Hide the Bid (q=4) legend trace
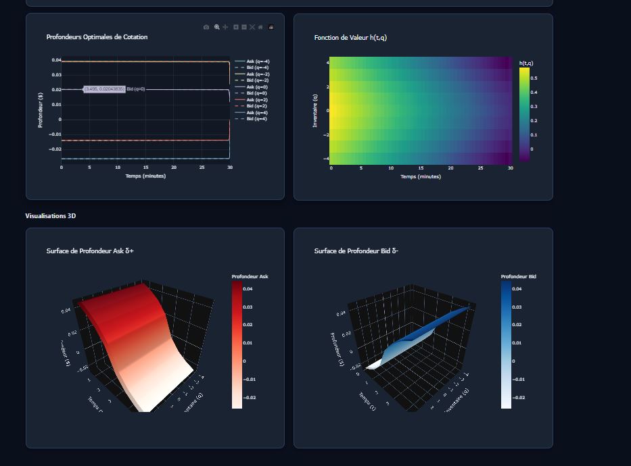The width and height of the screenshot is (631, 466). (256, 119)
